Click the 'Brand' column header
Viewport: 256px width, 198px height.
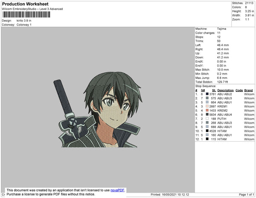(248, 90)
